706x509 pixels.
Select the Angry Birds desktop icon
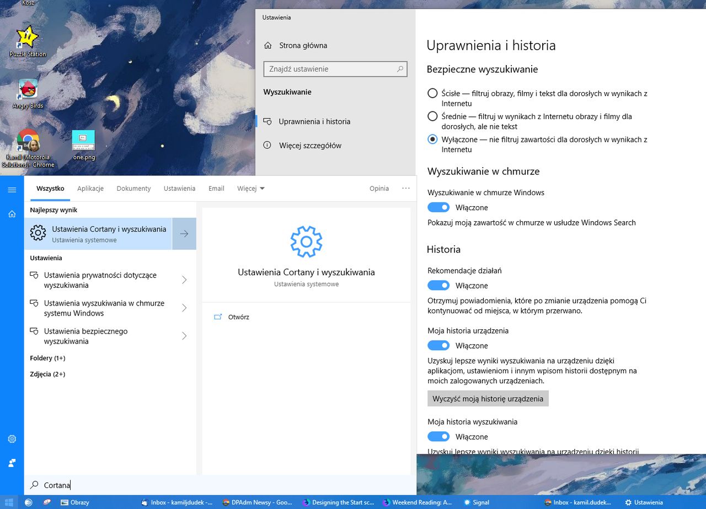28,93
